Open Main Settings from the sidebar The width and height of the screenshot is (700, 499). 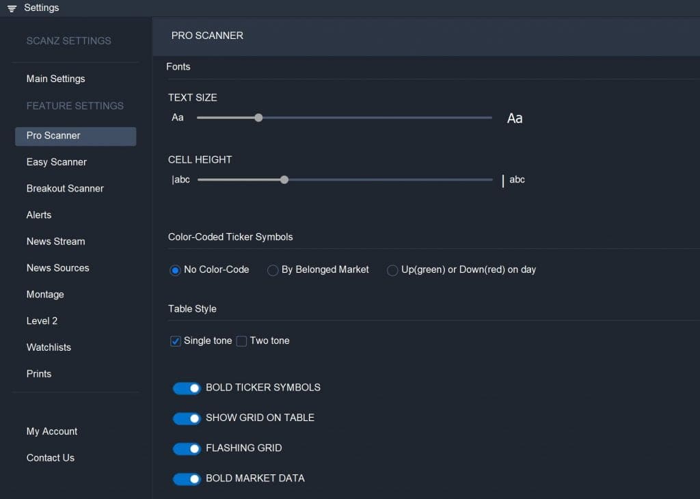(55, 79)
